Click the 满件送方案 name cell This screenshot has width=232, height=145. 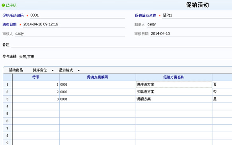(174, 85)
